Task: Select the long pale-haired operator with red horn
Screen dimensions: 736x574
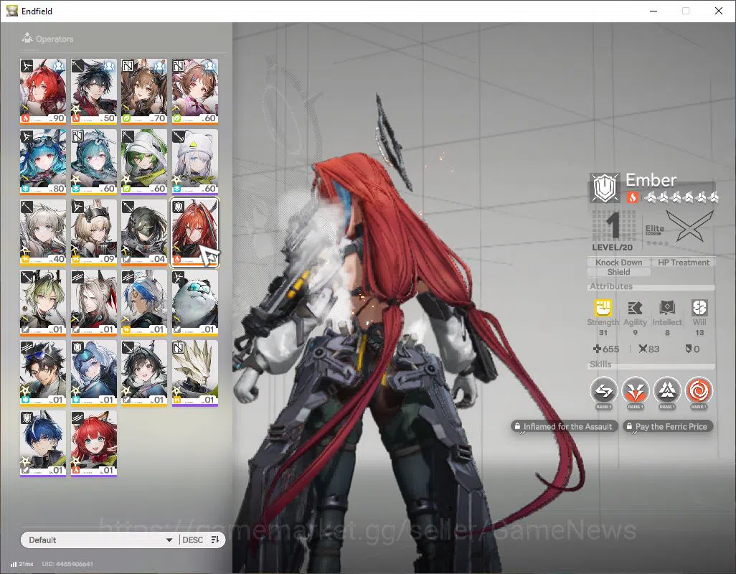Action: click(x=93, y=303)
